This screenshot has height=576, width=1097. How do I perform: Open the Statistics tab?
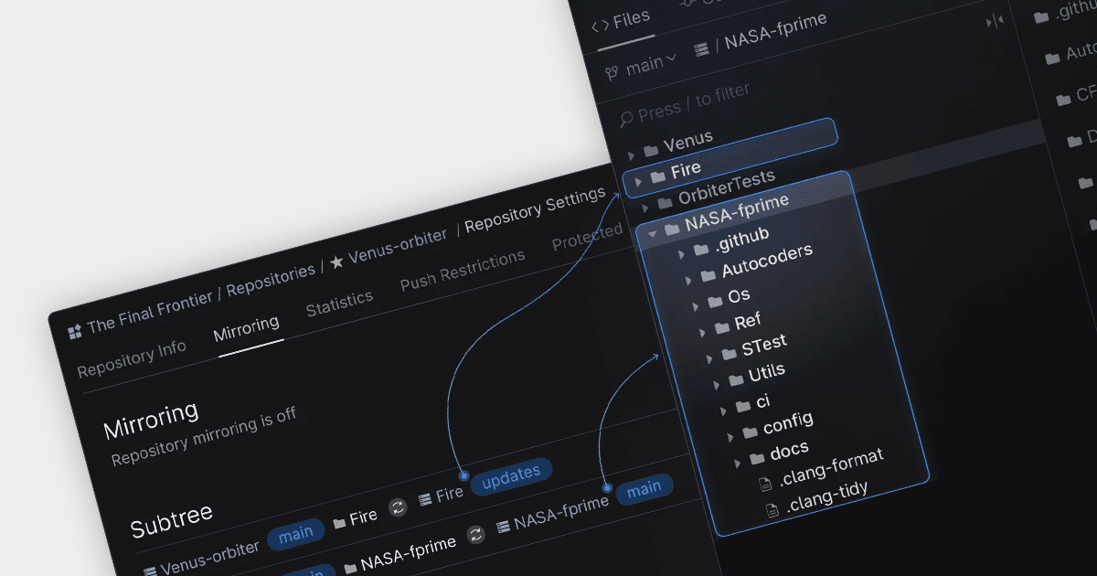tap(339, 302)
